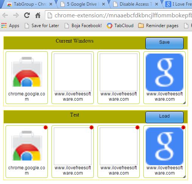This screenshot has width=192, height=184.
Task: Remove the second blank ilovefreesoftware tab from Test
Action: click(137, 127)
